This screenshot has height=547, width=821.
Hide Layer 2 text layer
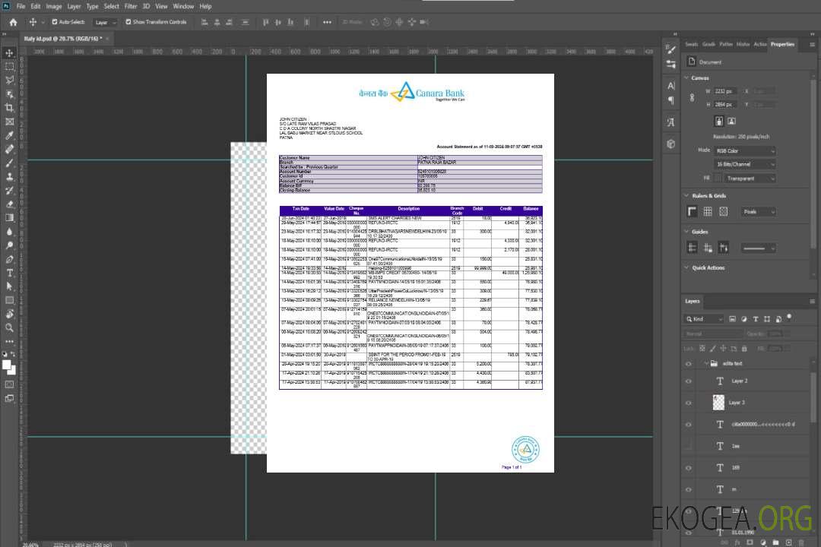click(689, 381)
